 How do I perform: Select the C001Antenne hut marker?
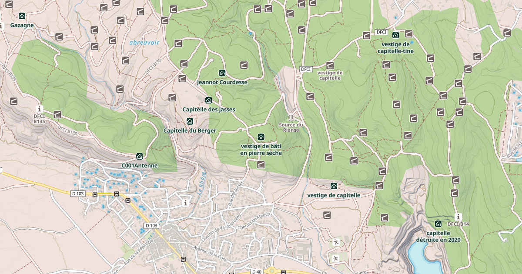coord(140,156)
